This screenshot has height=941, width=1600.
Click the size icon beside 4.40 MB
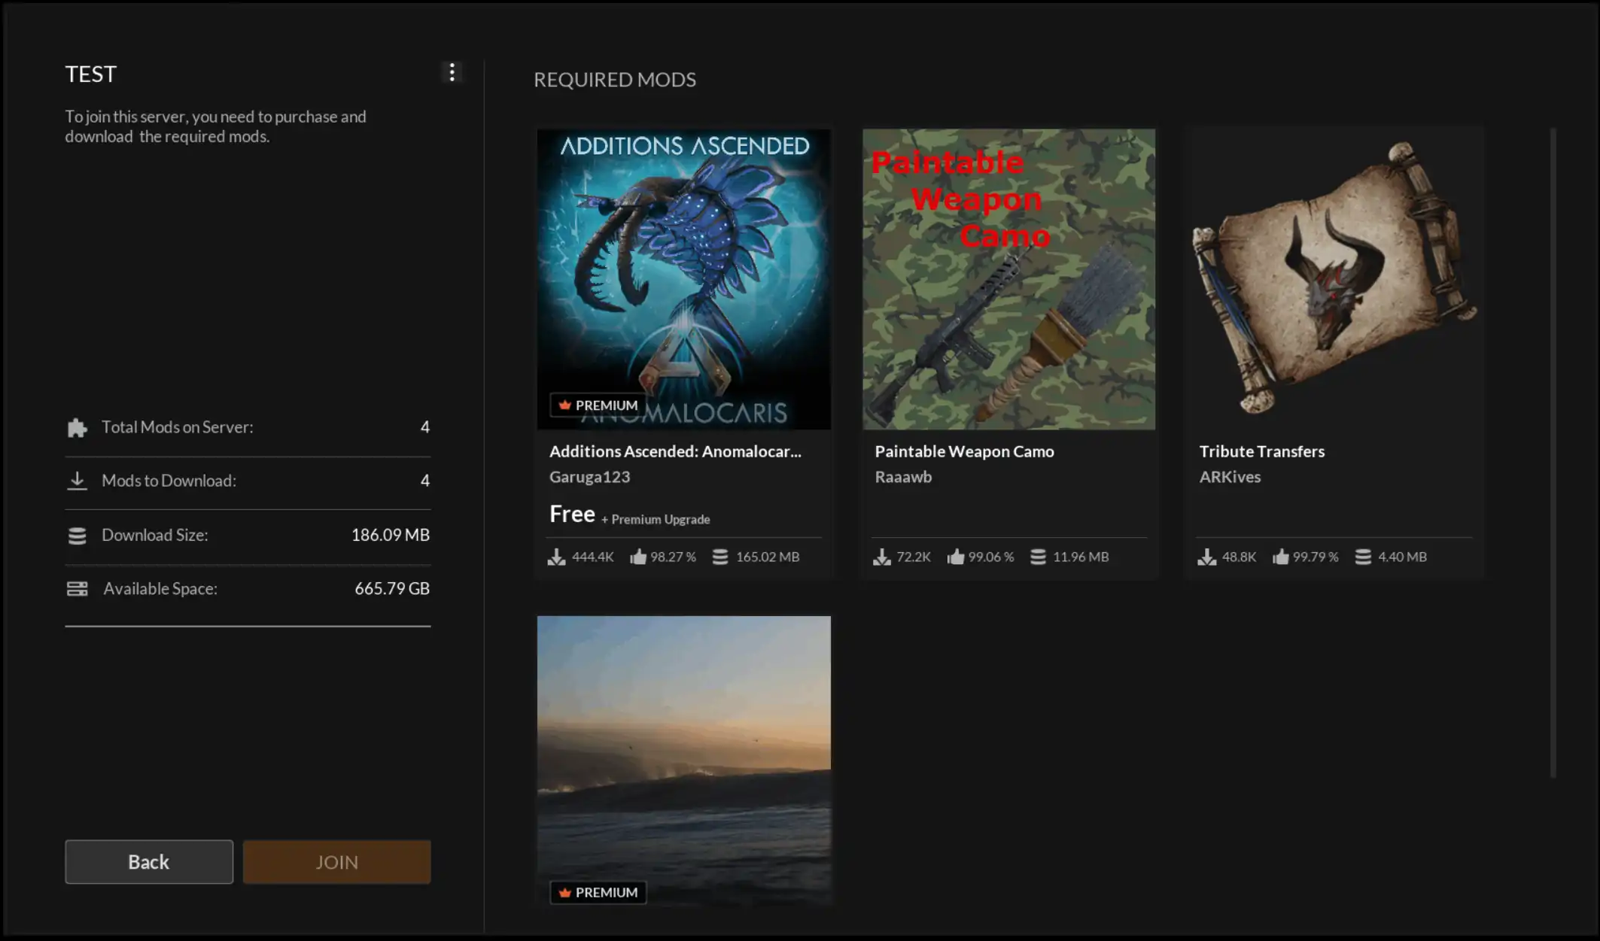[x=1363, y=557]
